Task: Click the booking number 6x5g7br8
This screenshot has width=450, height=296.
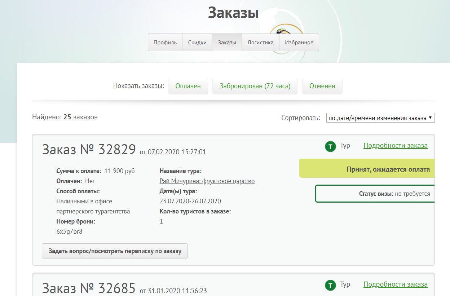Action: [69, 231]
